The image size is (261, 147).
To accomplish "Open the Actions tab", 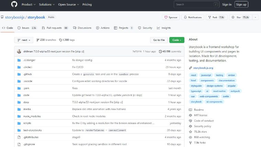I will 103,28.
